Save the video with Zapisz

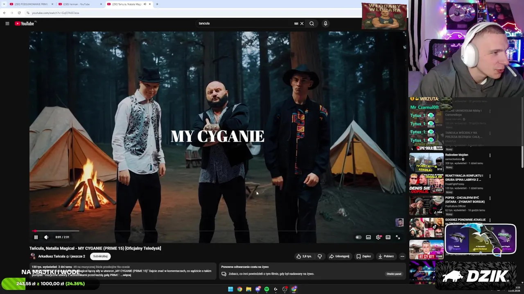pos(364,256)
